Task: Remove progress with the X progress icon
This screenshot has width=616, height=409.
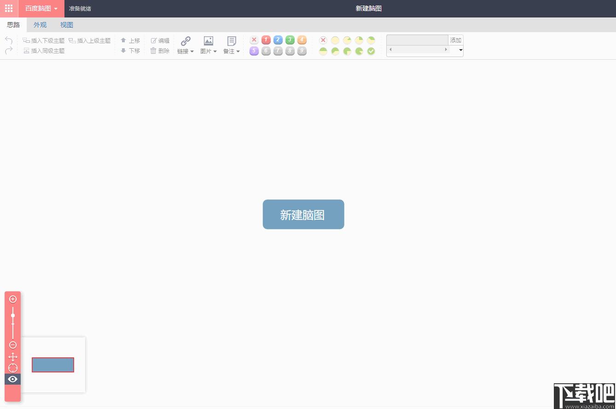Action: tap(323, 40)
